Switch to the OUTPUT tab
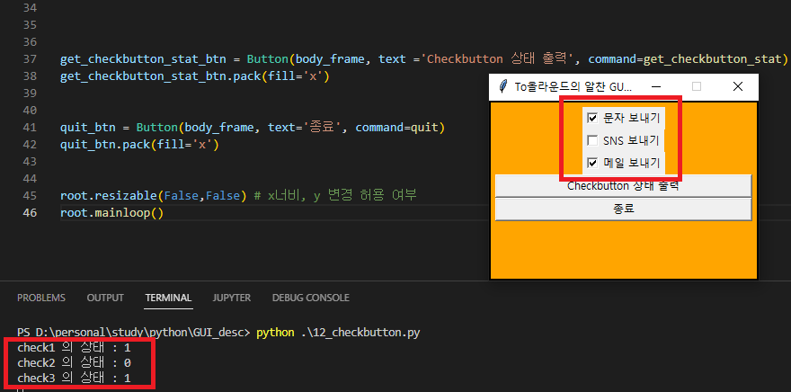 pos(105,298)
